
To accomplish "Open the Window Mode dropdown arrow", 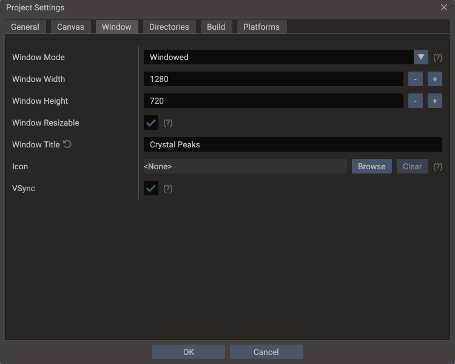I will (x=421, y=57).
